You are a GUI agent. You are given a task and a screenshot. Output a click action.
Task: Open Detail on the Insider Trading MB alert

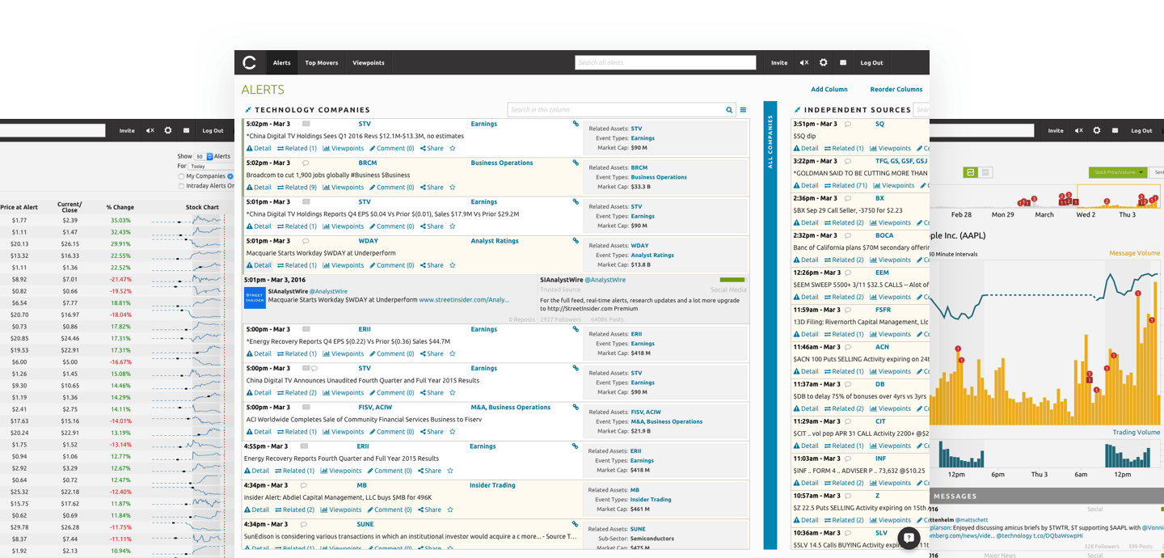258,509
